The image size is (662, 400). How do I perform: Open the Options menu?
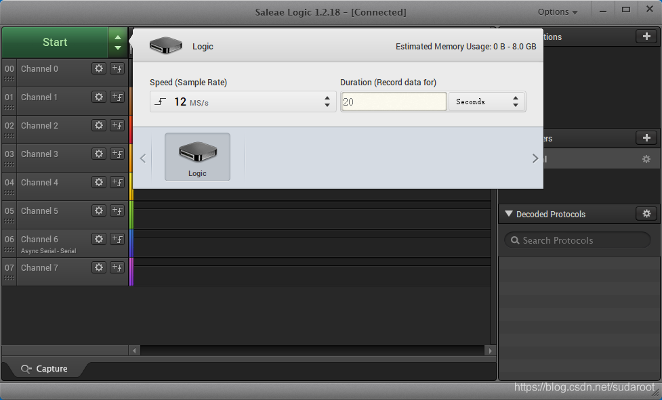tap(557, 12)
